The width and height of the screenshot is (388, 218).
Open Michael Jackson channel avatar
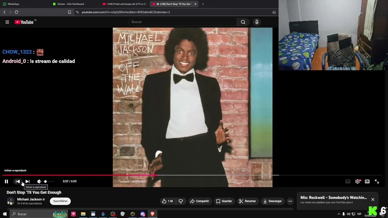[x=11, y=201]
